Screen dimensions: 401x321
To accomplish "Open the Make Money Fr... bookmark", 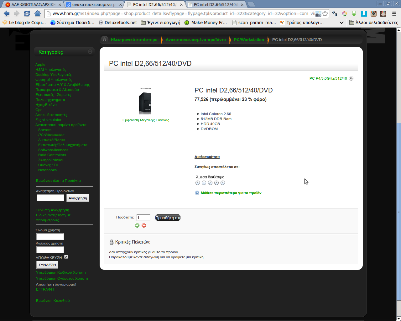I will pyautogui.click(x=206, y=23).
